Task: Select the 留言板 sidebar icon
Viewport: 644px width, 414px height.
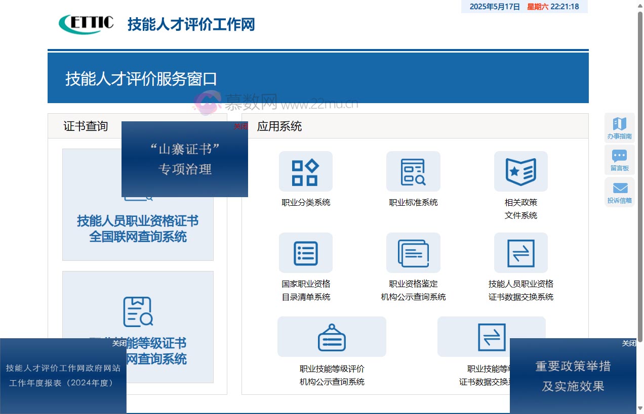Action: pyautogui.click(x=619, y=159)
